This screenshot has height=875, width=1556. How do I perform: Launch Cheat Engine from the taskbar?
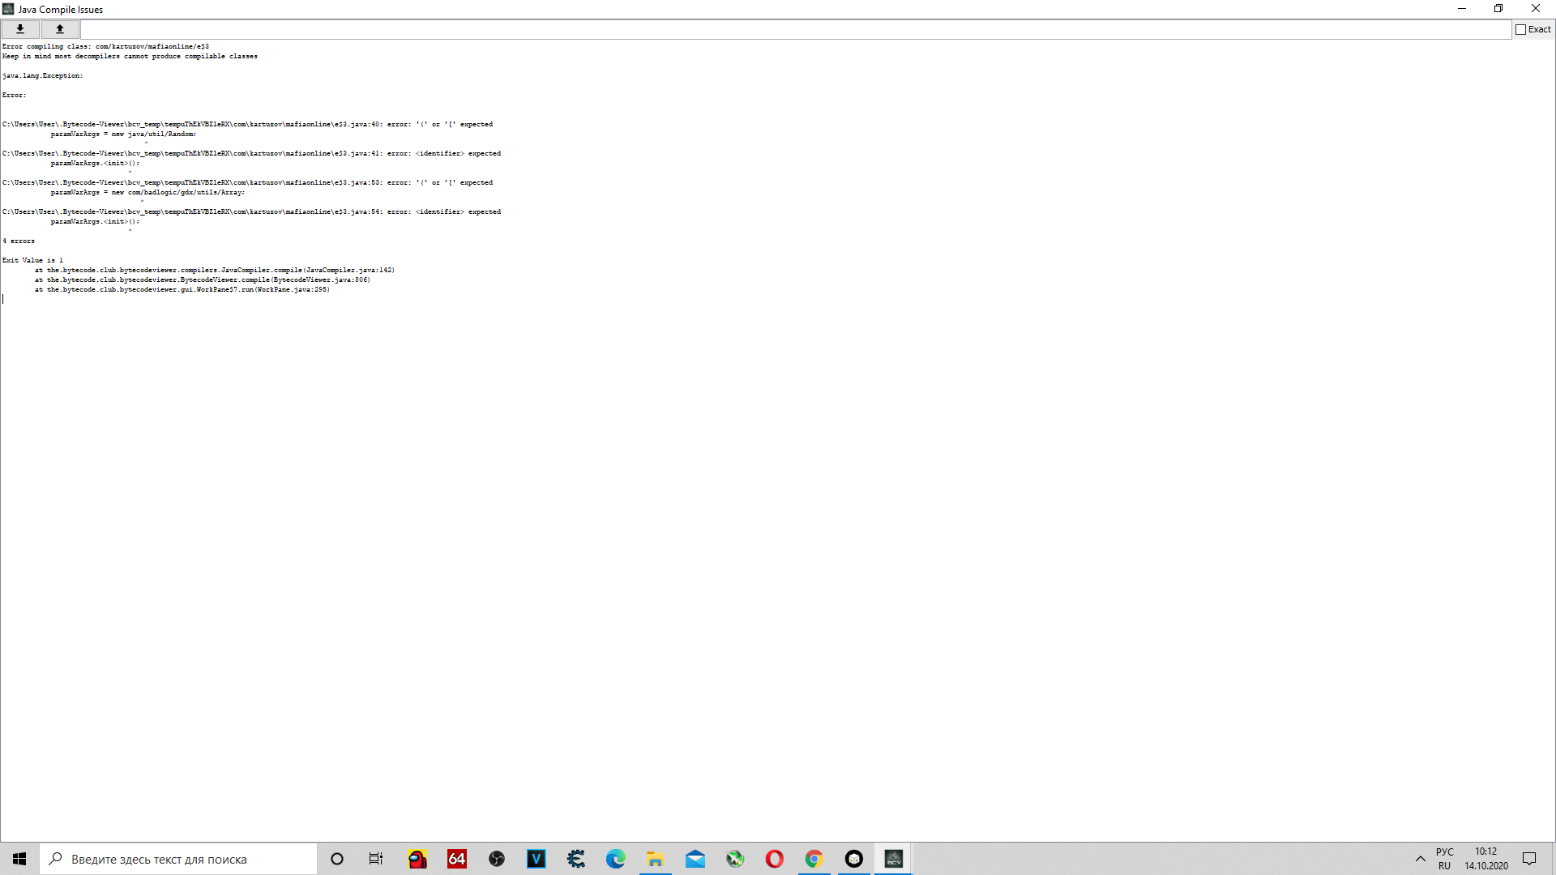(576, 858)
